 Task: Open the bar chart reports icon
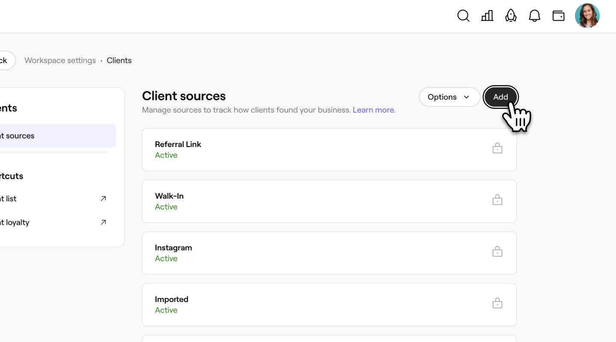487,16
